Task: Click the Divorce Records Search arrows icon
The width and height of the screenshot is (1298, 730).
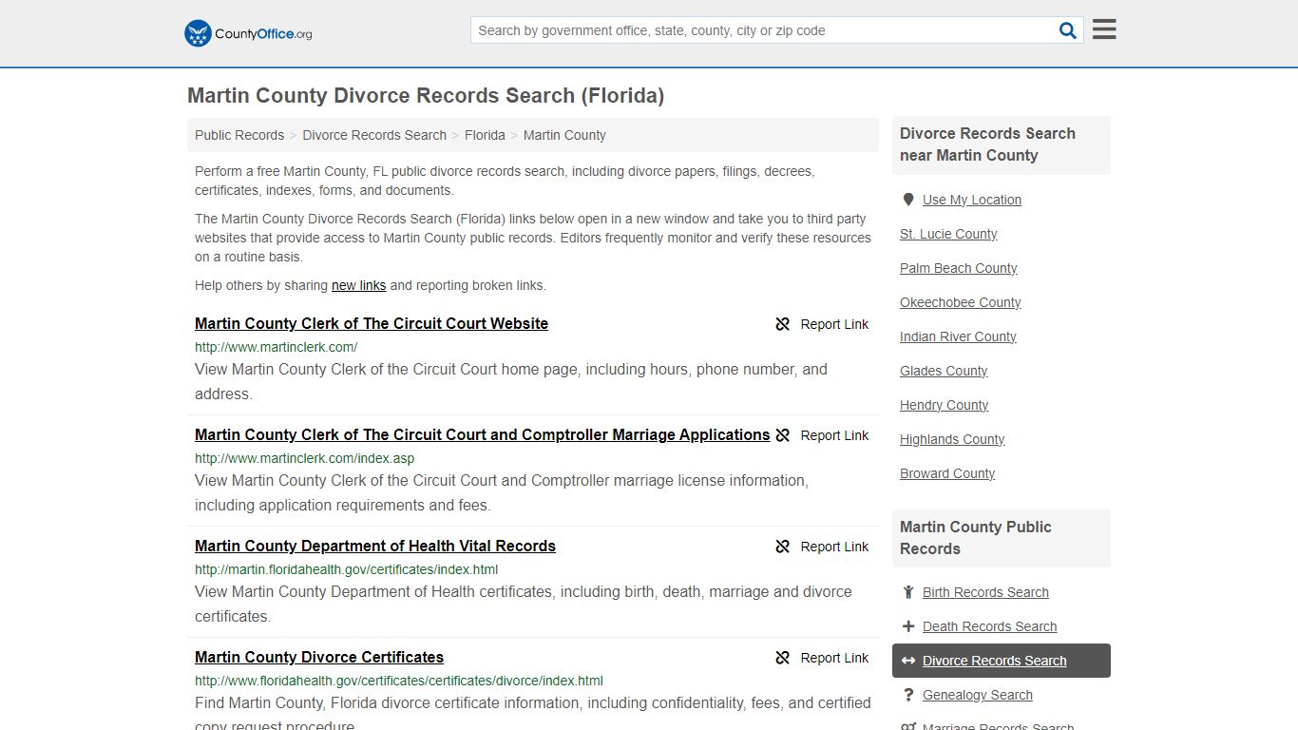Action: coord(908,661)
